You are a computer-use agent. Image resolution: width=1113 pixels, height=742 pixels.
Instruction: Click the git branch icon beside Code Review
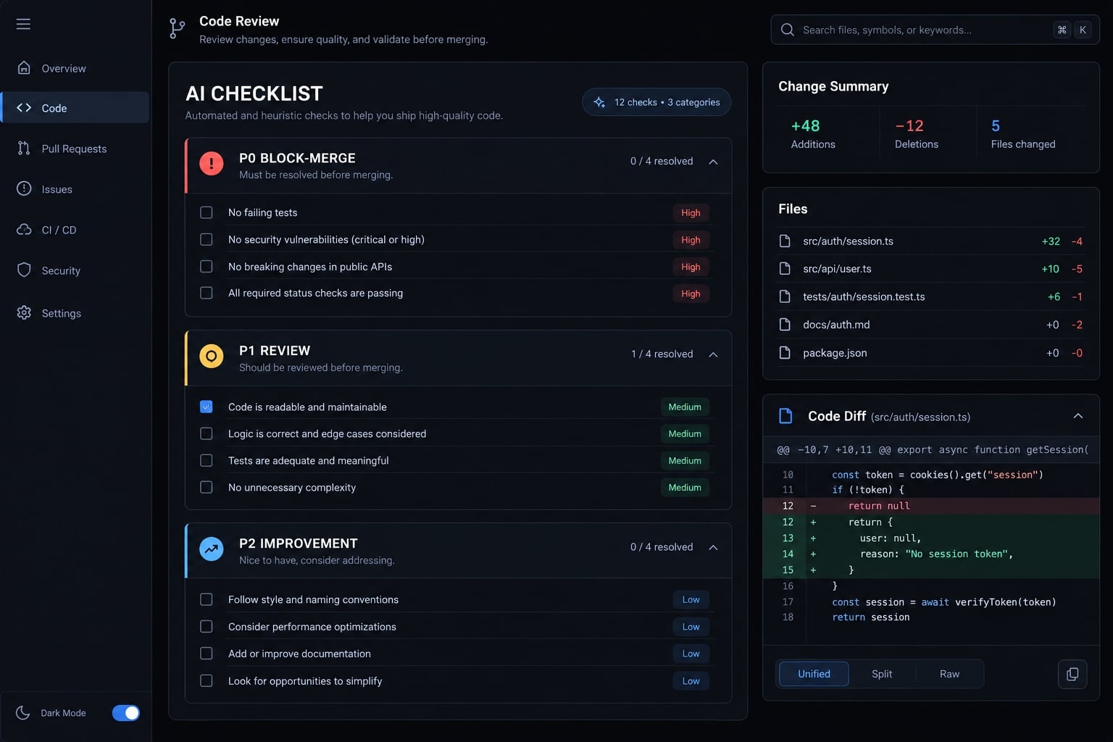[x=177, y=28]
